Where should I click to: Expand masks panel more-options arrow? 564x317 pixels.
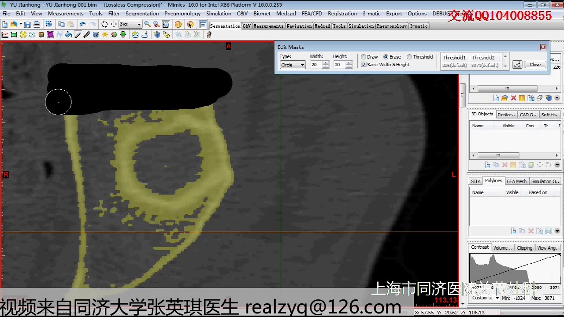(x=557, y=98)
